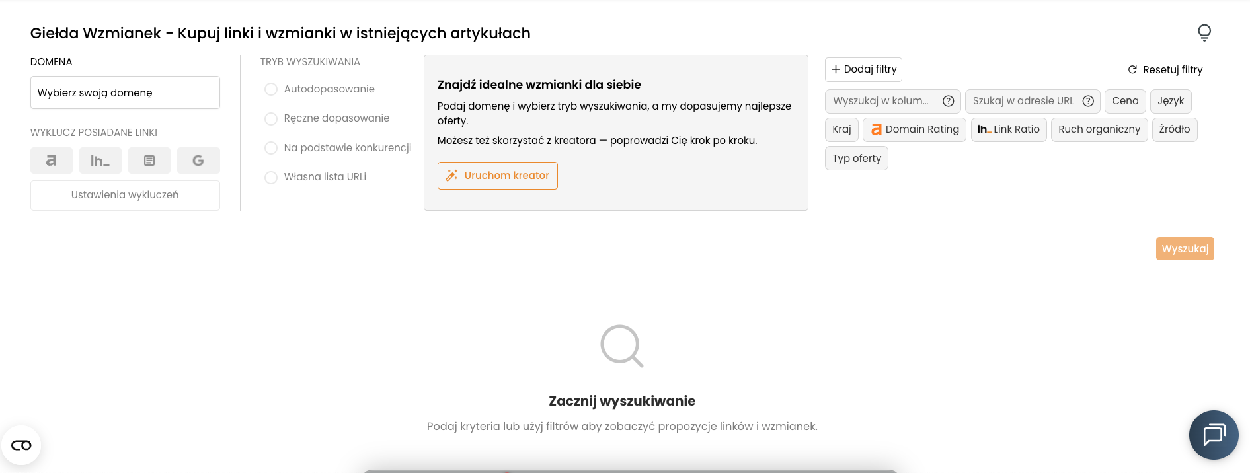Click the Znajdź idealne wzmianki dla siebie heading
1250x473 pixels.
pyautogui.click(x=539, y=85)
